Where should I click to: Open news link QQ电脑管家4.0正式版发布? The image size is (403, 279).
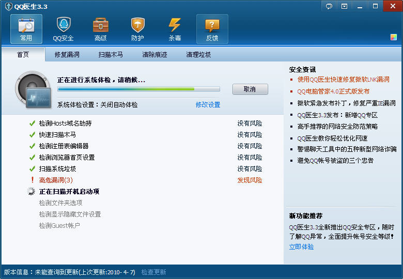pos(333,91)
